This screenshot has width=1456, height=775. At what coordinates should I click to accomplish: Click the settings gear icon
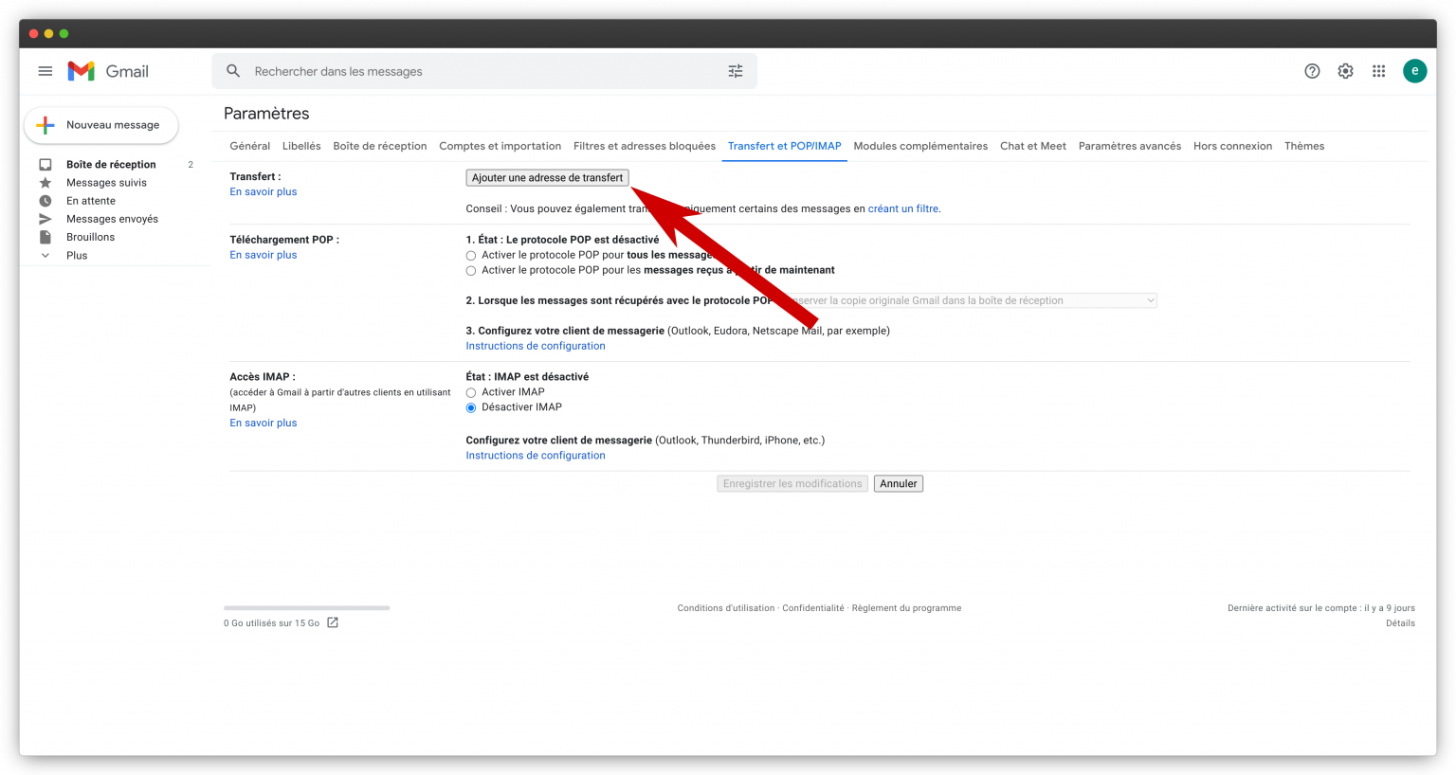(x=1345, y=70)
